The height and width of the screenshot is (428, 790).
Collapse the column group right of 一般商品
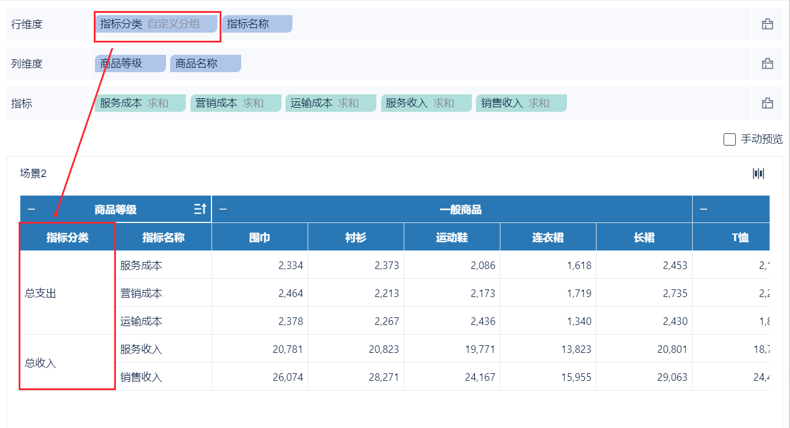[703, 210]
